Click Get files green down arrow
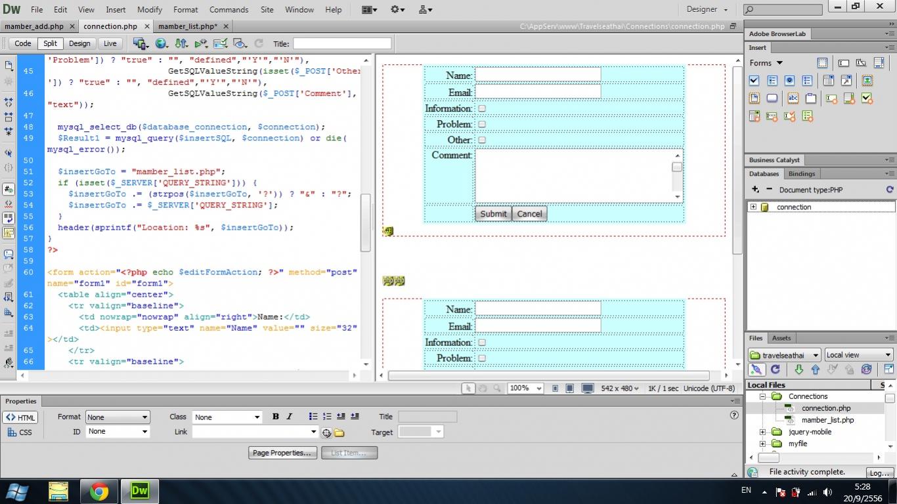 (x=799, y=369)
